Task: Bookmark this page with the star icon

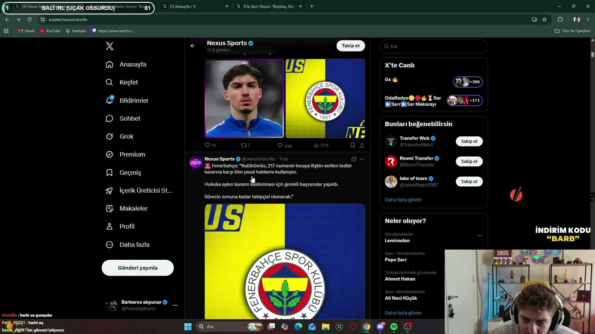Action: (544, 19)
